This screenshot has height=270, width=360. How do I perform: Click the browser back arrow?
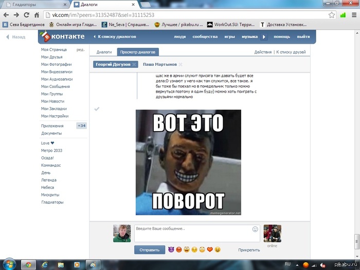pyautogui.click(x=6, y=15)
